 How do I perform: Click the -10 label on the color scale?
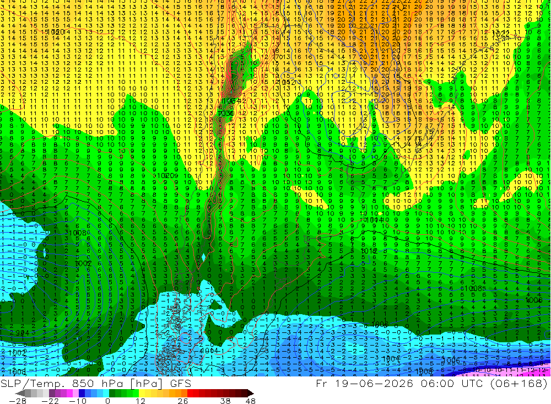77,401
